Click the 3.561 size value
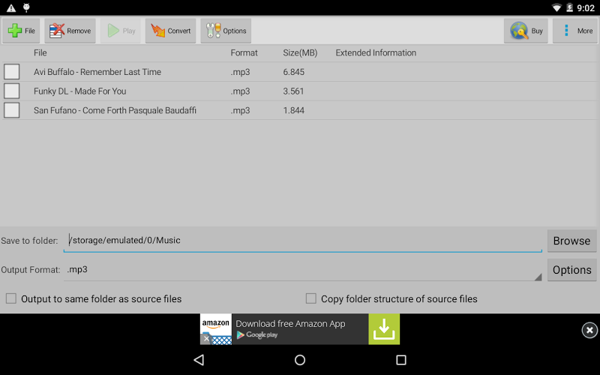The image size is (600, 375). [x=293, y=91]
